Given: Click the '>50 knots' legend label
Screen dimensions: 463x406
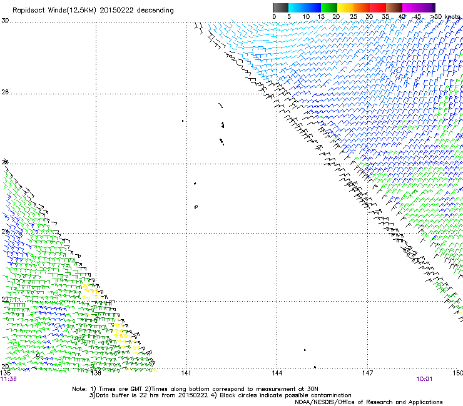Looking at the screenshot, I should (445, 17).
